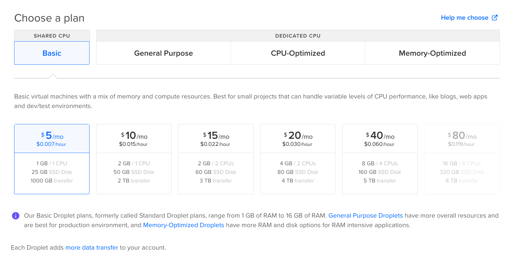Click the Choose a plan heading
This screenshot has width=527, height=261.
(x=50, y=18)
